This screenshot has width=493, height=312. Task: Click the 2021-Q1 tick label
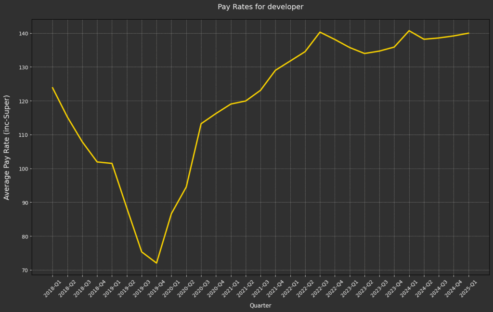click(x=231, y=289)
